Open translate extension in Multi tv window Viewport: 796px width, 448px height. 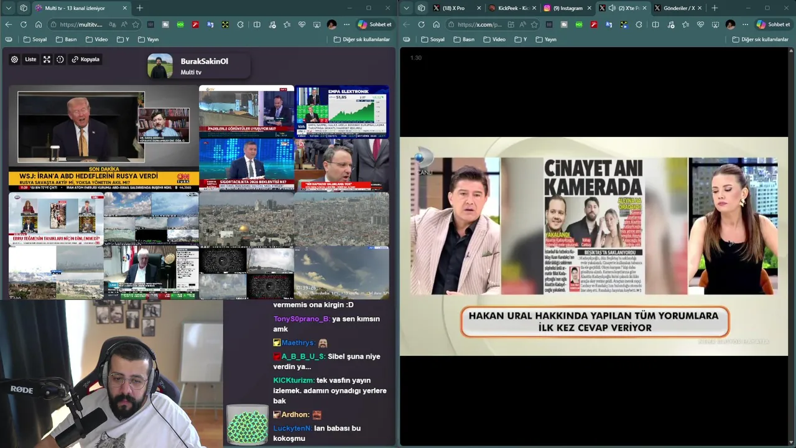(210, 24)
